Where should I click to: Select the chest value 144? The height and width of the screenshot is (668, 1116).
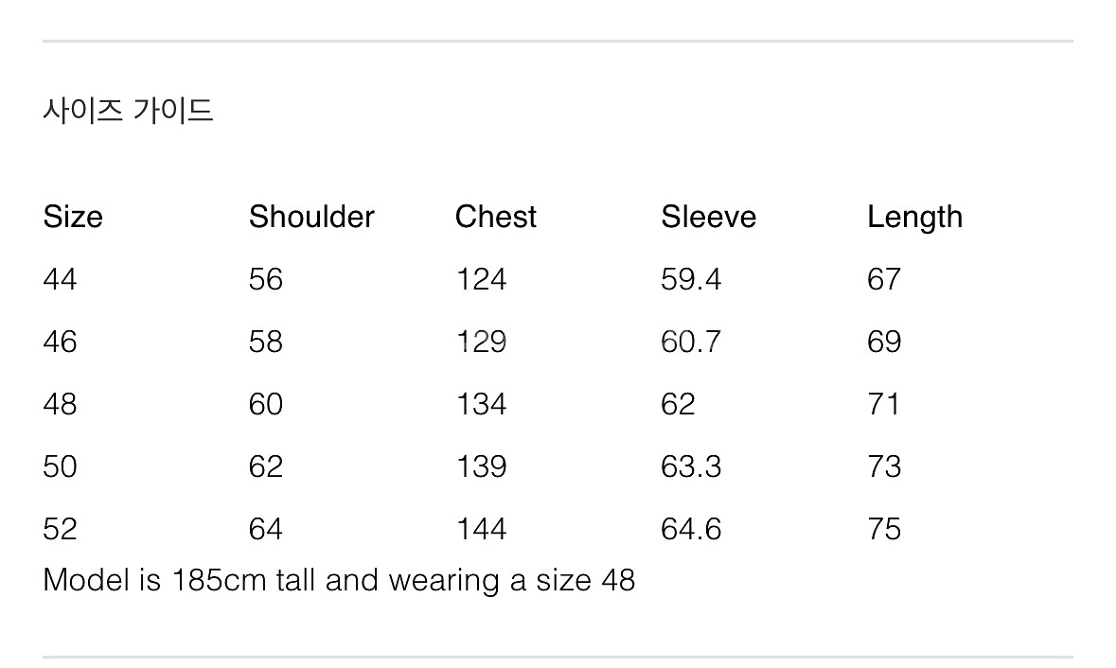tap(481, 528)
